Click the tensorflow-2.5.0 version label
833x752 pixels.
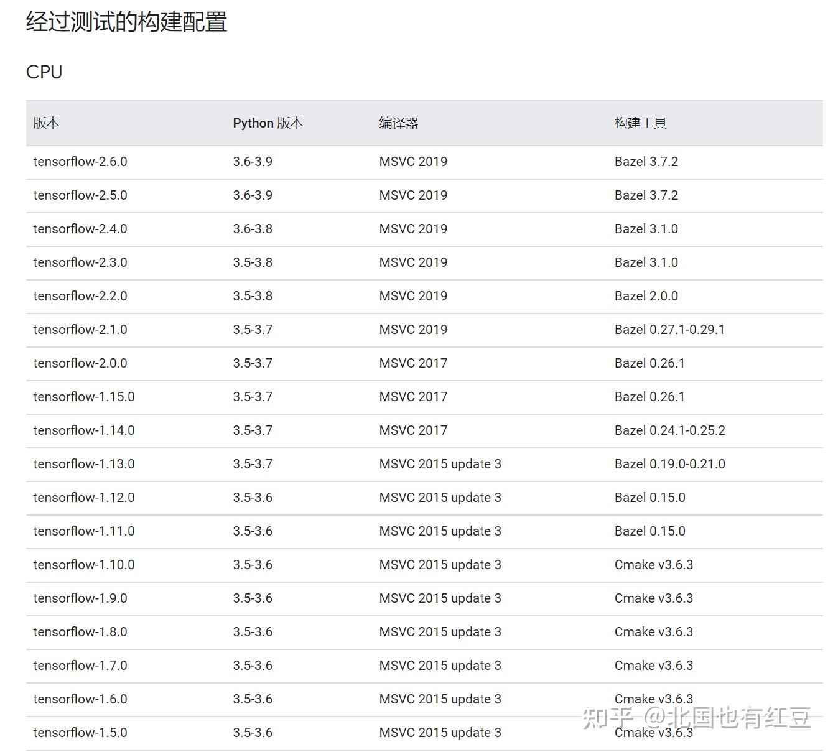click(x=80, y=195)
